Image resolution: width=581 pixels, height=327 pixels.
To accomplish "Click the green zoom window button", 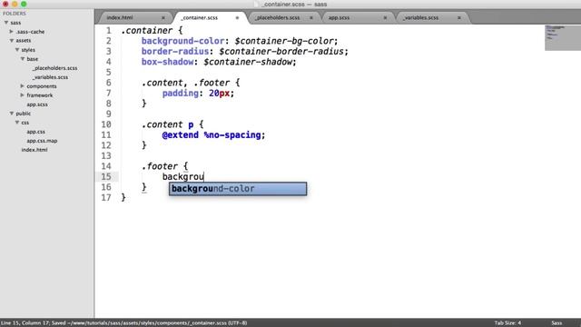I will coord(24,4).
